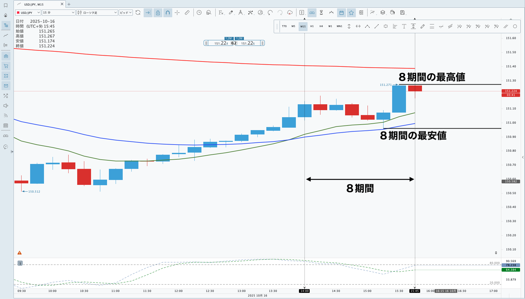Add a new chart tab
The height and width of the screenshot is (299, 525).
pos(69,4)
